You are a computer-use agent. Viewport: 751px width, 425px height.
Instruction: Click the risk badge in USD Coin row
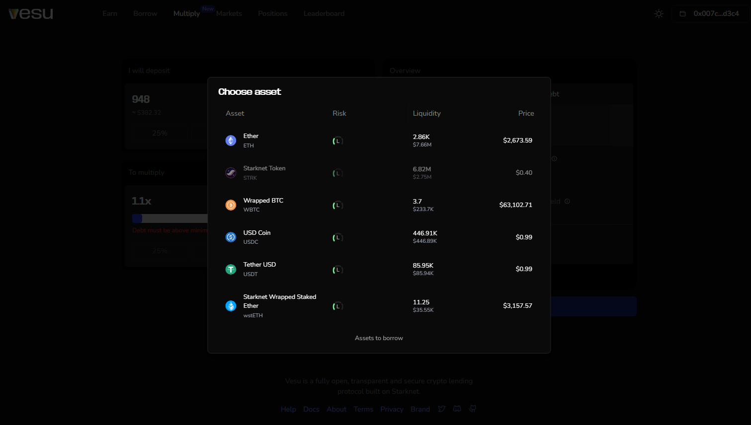tap(338, 238)
